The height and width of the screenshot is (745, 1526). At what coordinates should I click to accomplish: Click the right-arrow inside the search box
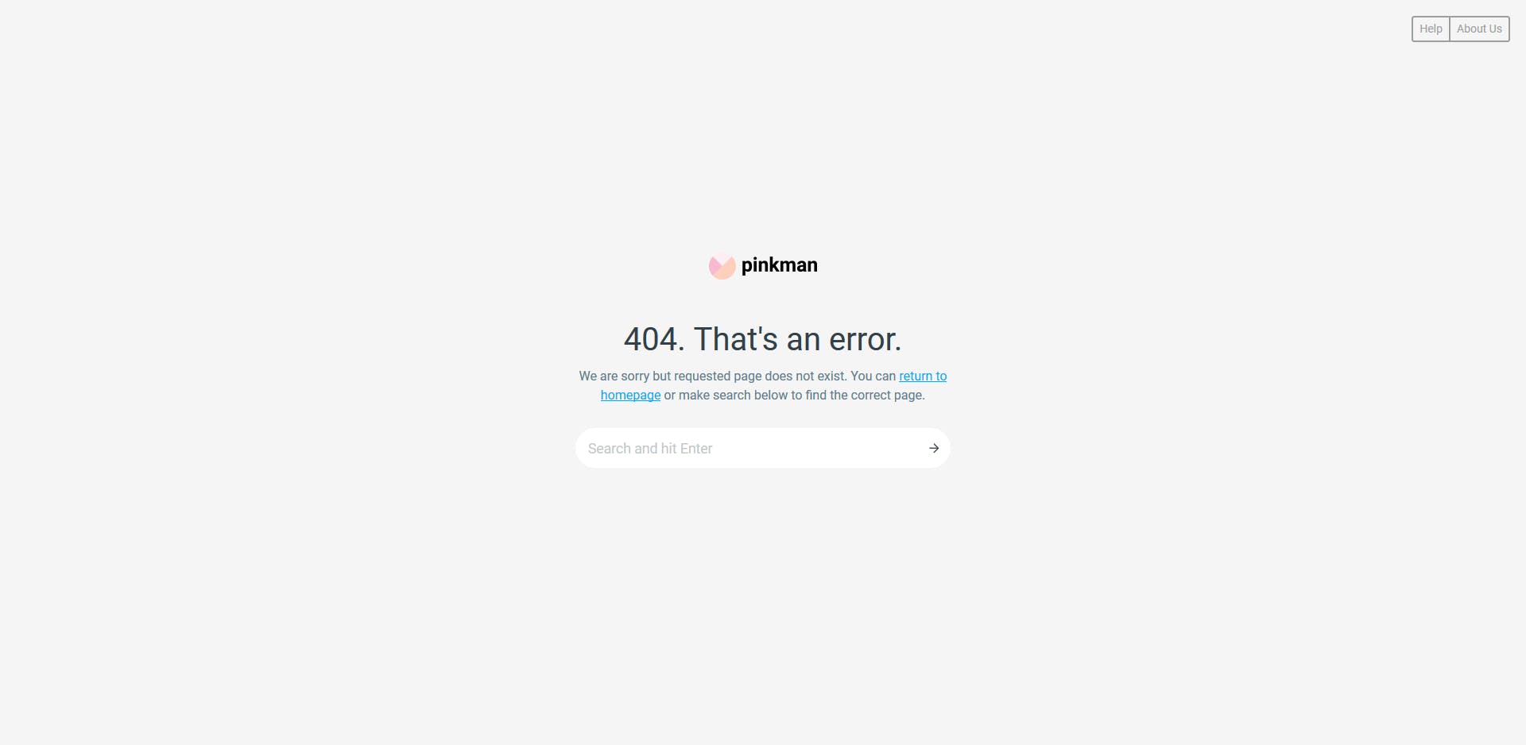tap(934, 449)
